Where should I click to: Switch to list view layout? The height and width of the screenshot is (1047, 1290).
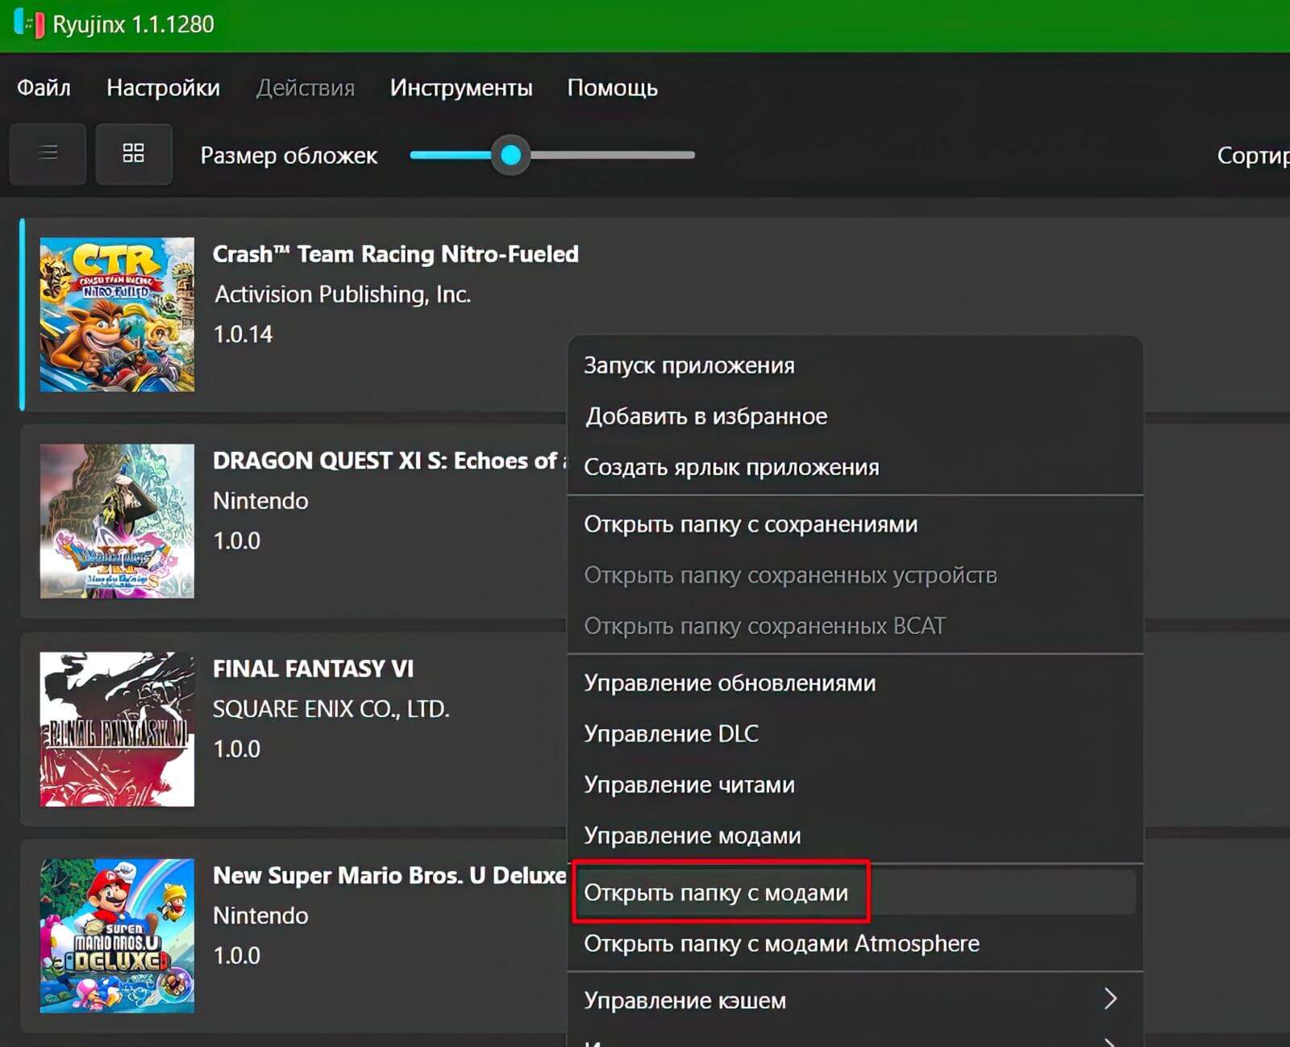(48, 153)
